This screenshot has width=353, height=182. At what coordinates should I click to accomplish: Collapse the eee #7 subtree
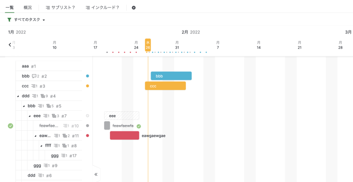click(30, 116)
